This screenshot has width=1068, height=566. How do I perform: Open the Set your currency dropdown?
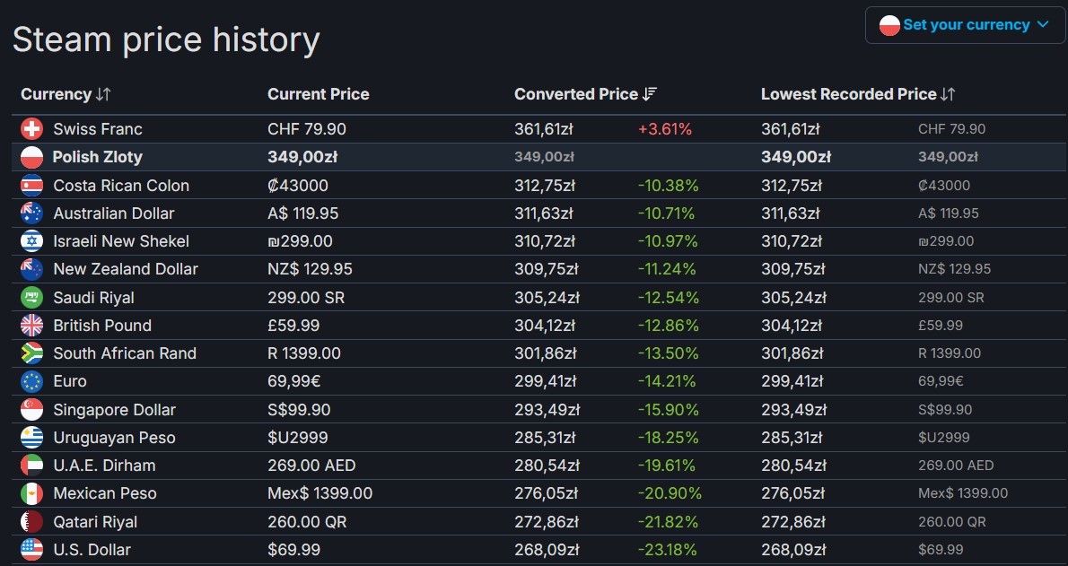[x=965, y=25]
